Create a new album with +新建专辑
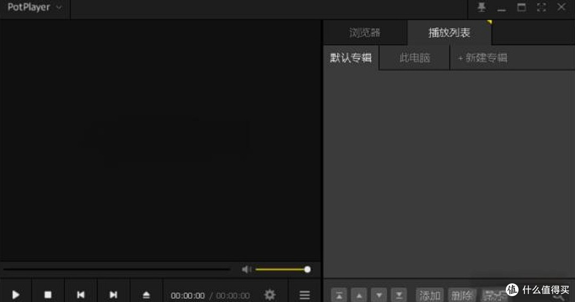The height and width of the screenshot is (302, 575). click(x=482, y=57)
